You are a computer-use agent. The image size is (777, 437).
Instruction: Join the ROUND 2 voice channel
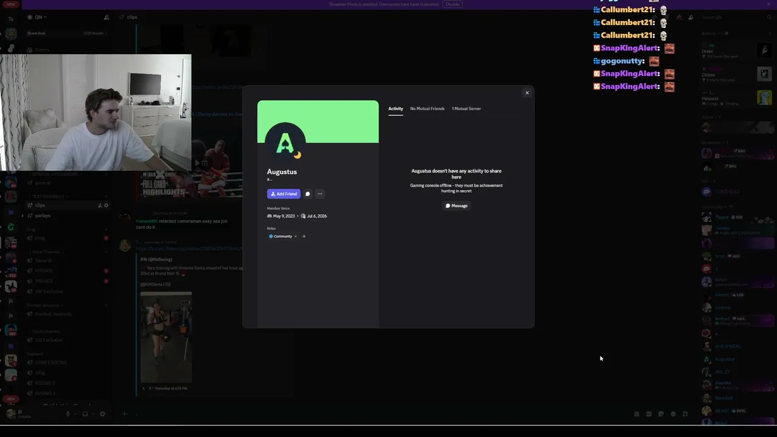pos(67,383)
